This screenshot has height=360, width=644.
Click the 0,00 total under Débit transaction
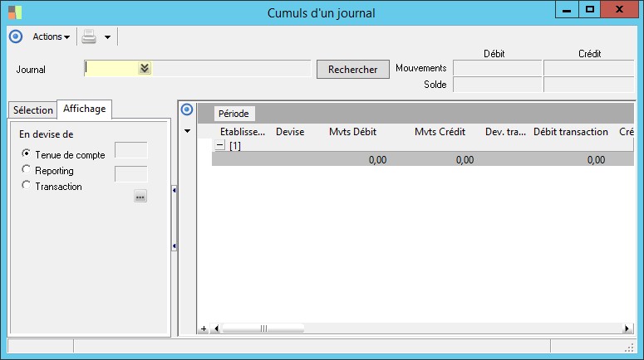596,159
